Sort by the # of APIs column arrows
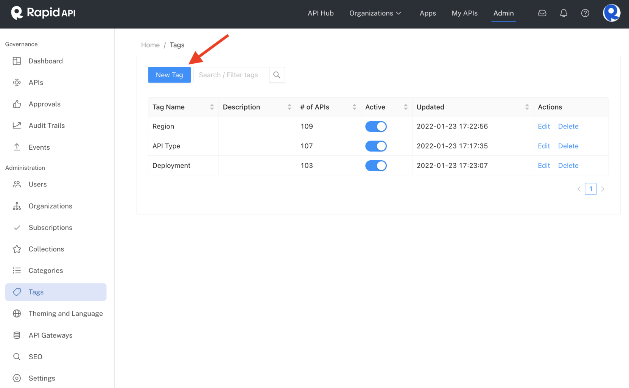The height and width of the screenshot is (388, 629). [x=354, y=107]
